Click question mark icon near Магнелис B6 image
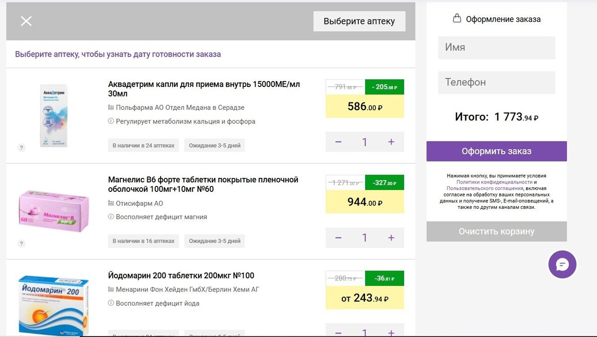597x337 pixels. (20, 244)
